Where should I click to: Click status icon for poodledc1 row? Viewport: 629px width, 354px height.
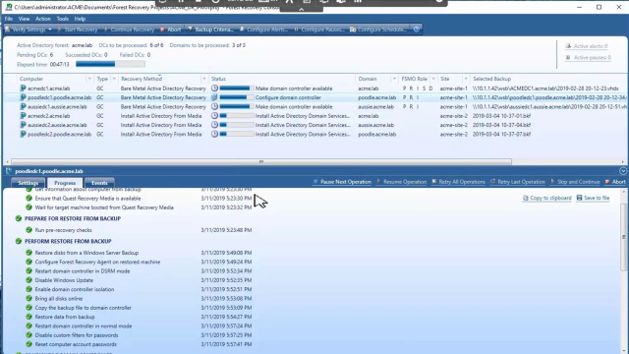click(x=214, y=97)
